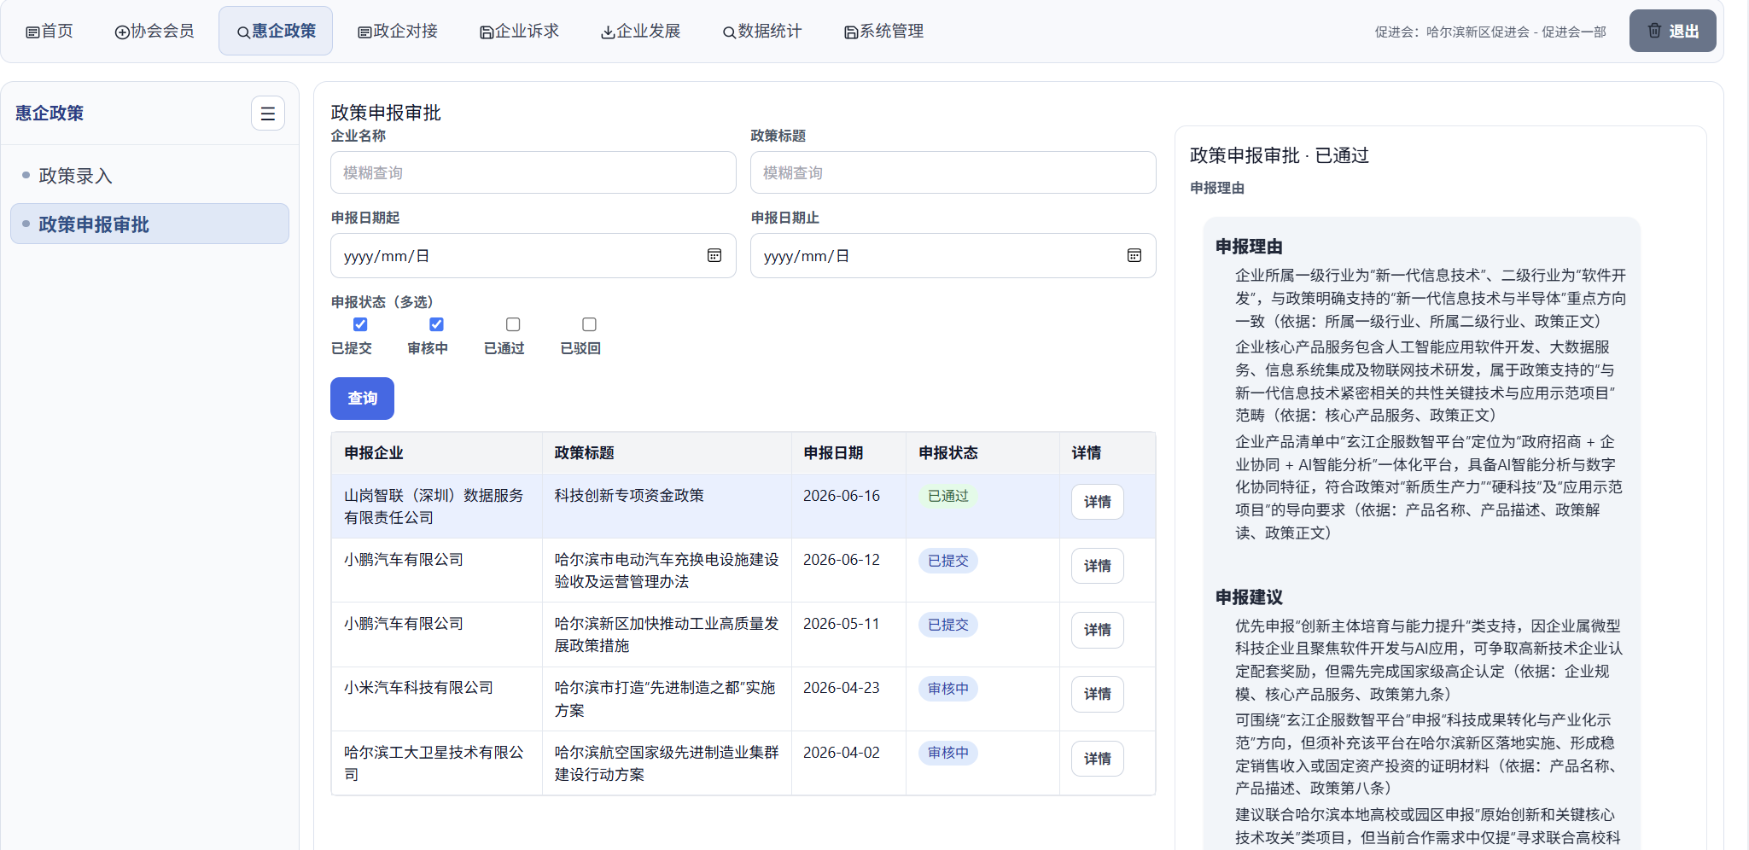Viewport: 1749px width, 850px height.
Task: Click the 退出 logout button
Action: point(1672,31)
